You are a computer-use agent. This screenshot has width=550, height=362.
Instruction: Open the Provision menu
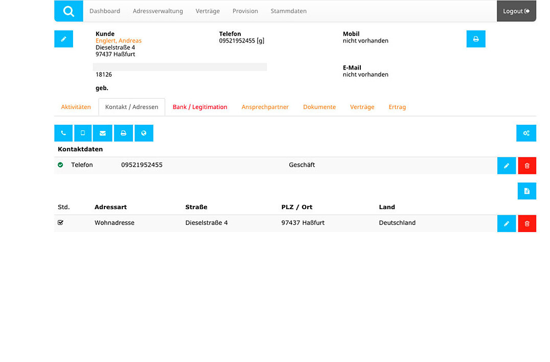tap(245, 11)
